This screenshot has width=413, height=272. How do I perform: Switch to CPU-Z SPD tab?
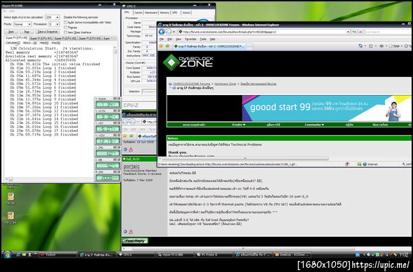pos(175,12)
